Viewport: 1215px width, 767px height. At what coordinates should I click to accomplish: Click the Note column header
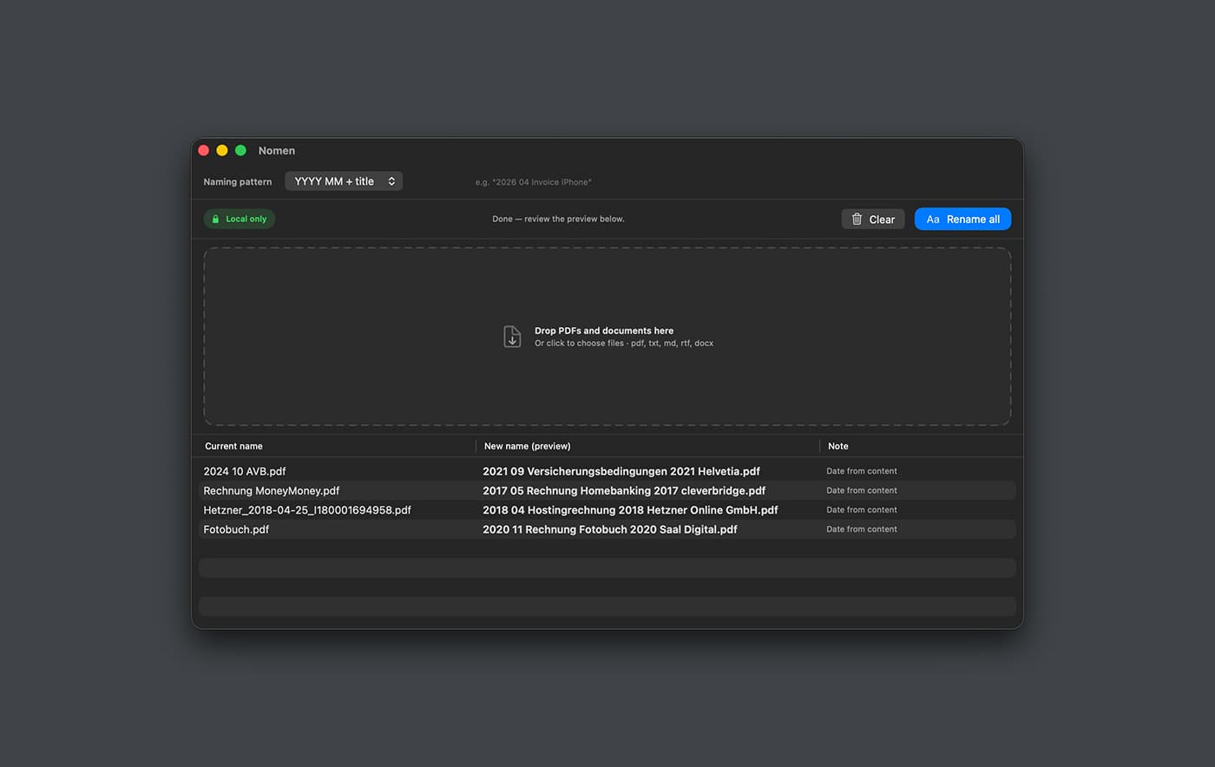point(837,446)
